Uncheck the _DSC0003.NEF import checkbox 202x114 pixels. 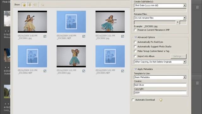[x=123, y=71]
